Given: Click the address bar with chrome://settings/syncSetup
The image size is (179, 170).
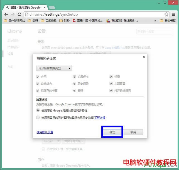Looking at the screenshot, I should coord(97,15).
